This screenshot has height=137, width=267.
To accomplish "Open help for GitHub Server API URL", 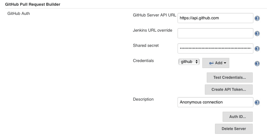I will click(x=257, y=18).
